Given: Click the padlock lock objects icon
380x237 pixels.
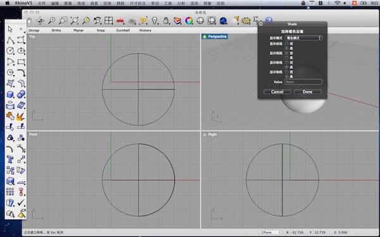Looking at the screenshot, I should tap(166, 21).
